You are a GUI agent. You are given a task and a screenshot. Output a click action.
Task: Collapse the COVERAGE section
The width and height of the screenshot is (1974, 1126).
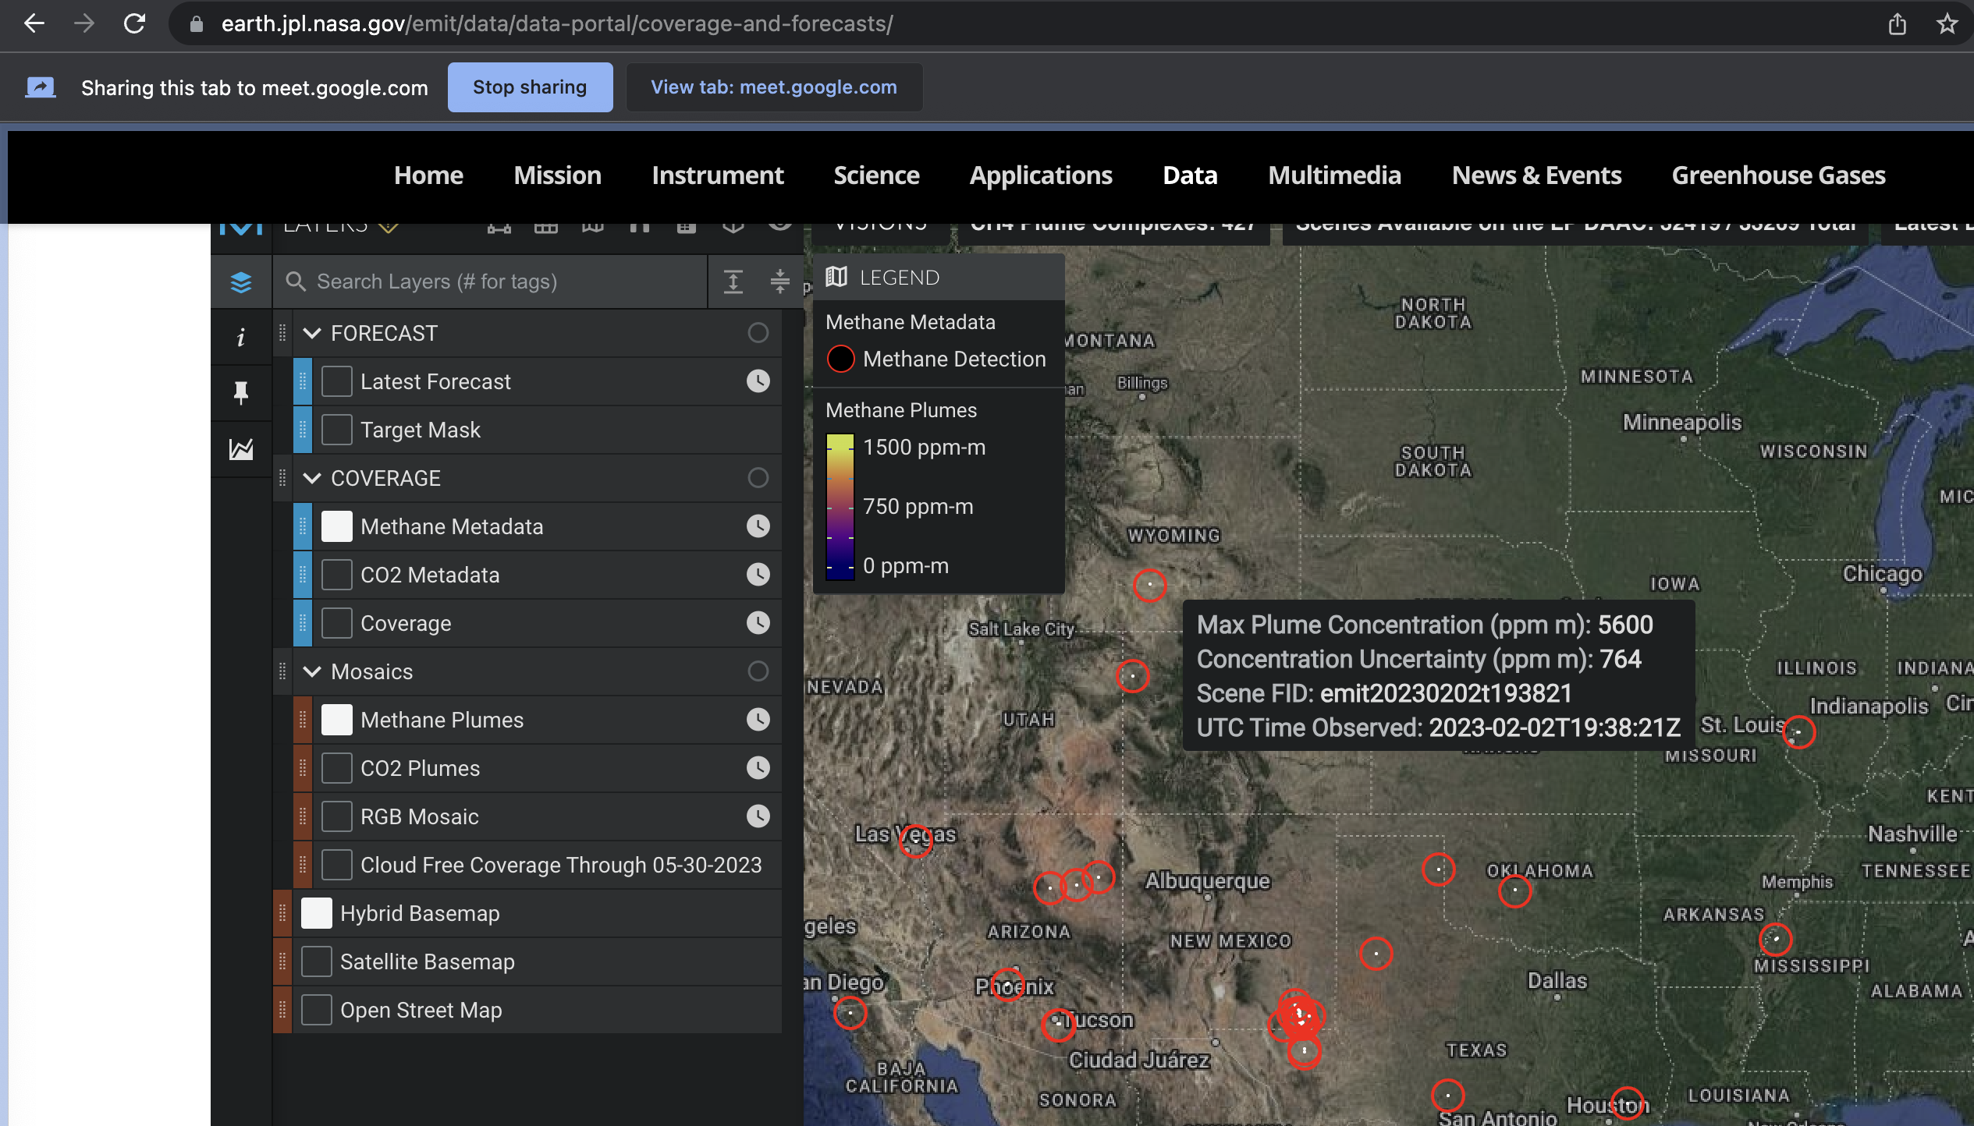313,478
